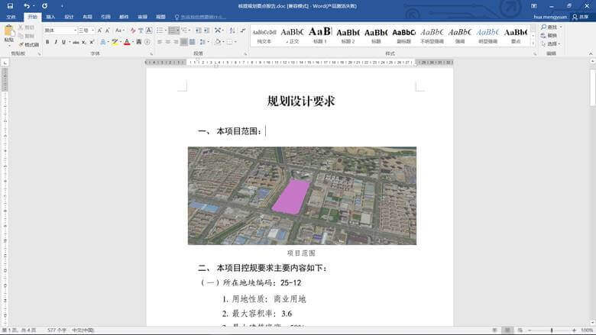Screen dimensions: 596x335
Task: Click the enclosed character circle icon
Action: click(x=147, y=42)
